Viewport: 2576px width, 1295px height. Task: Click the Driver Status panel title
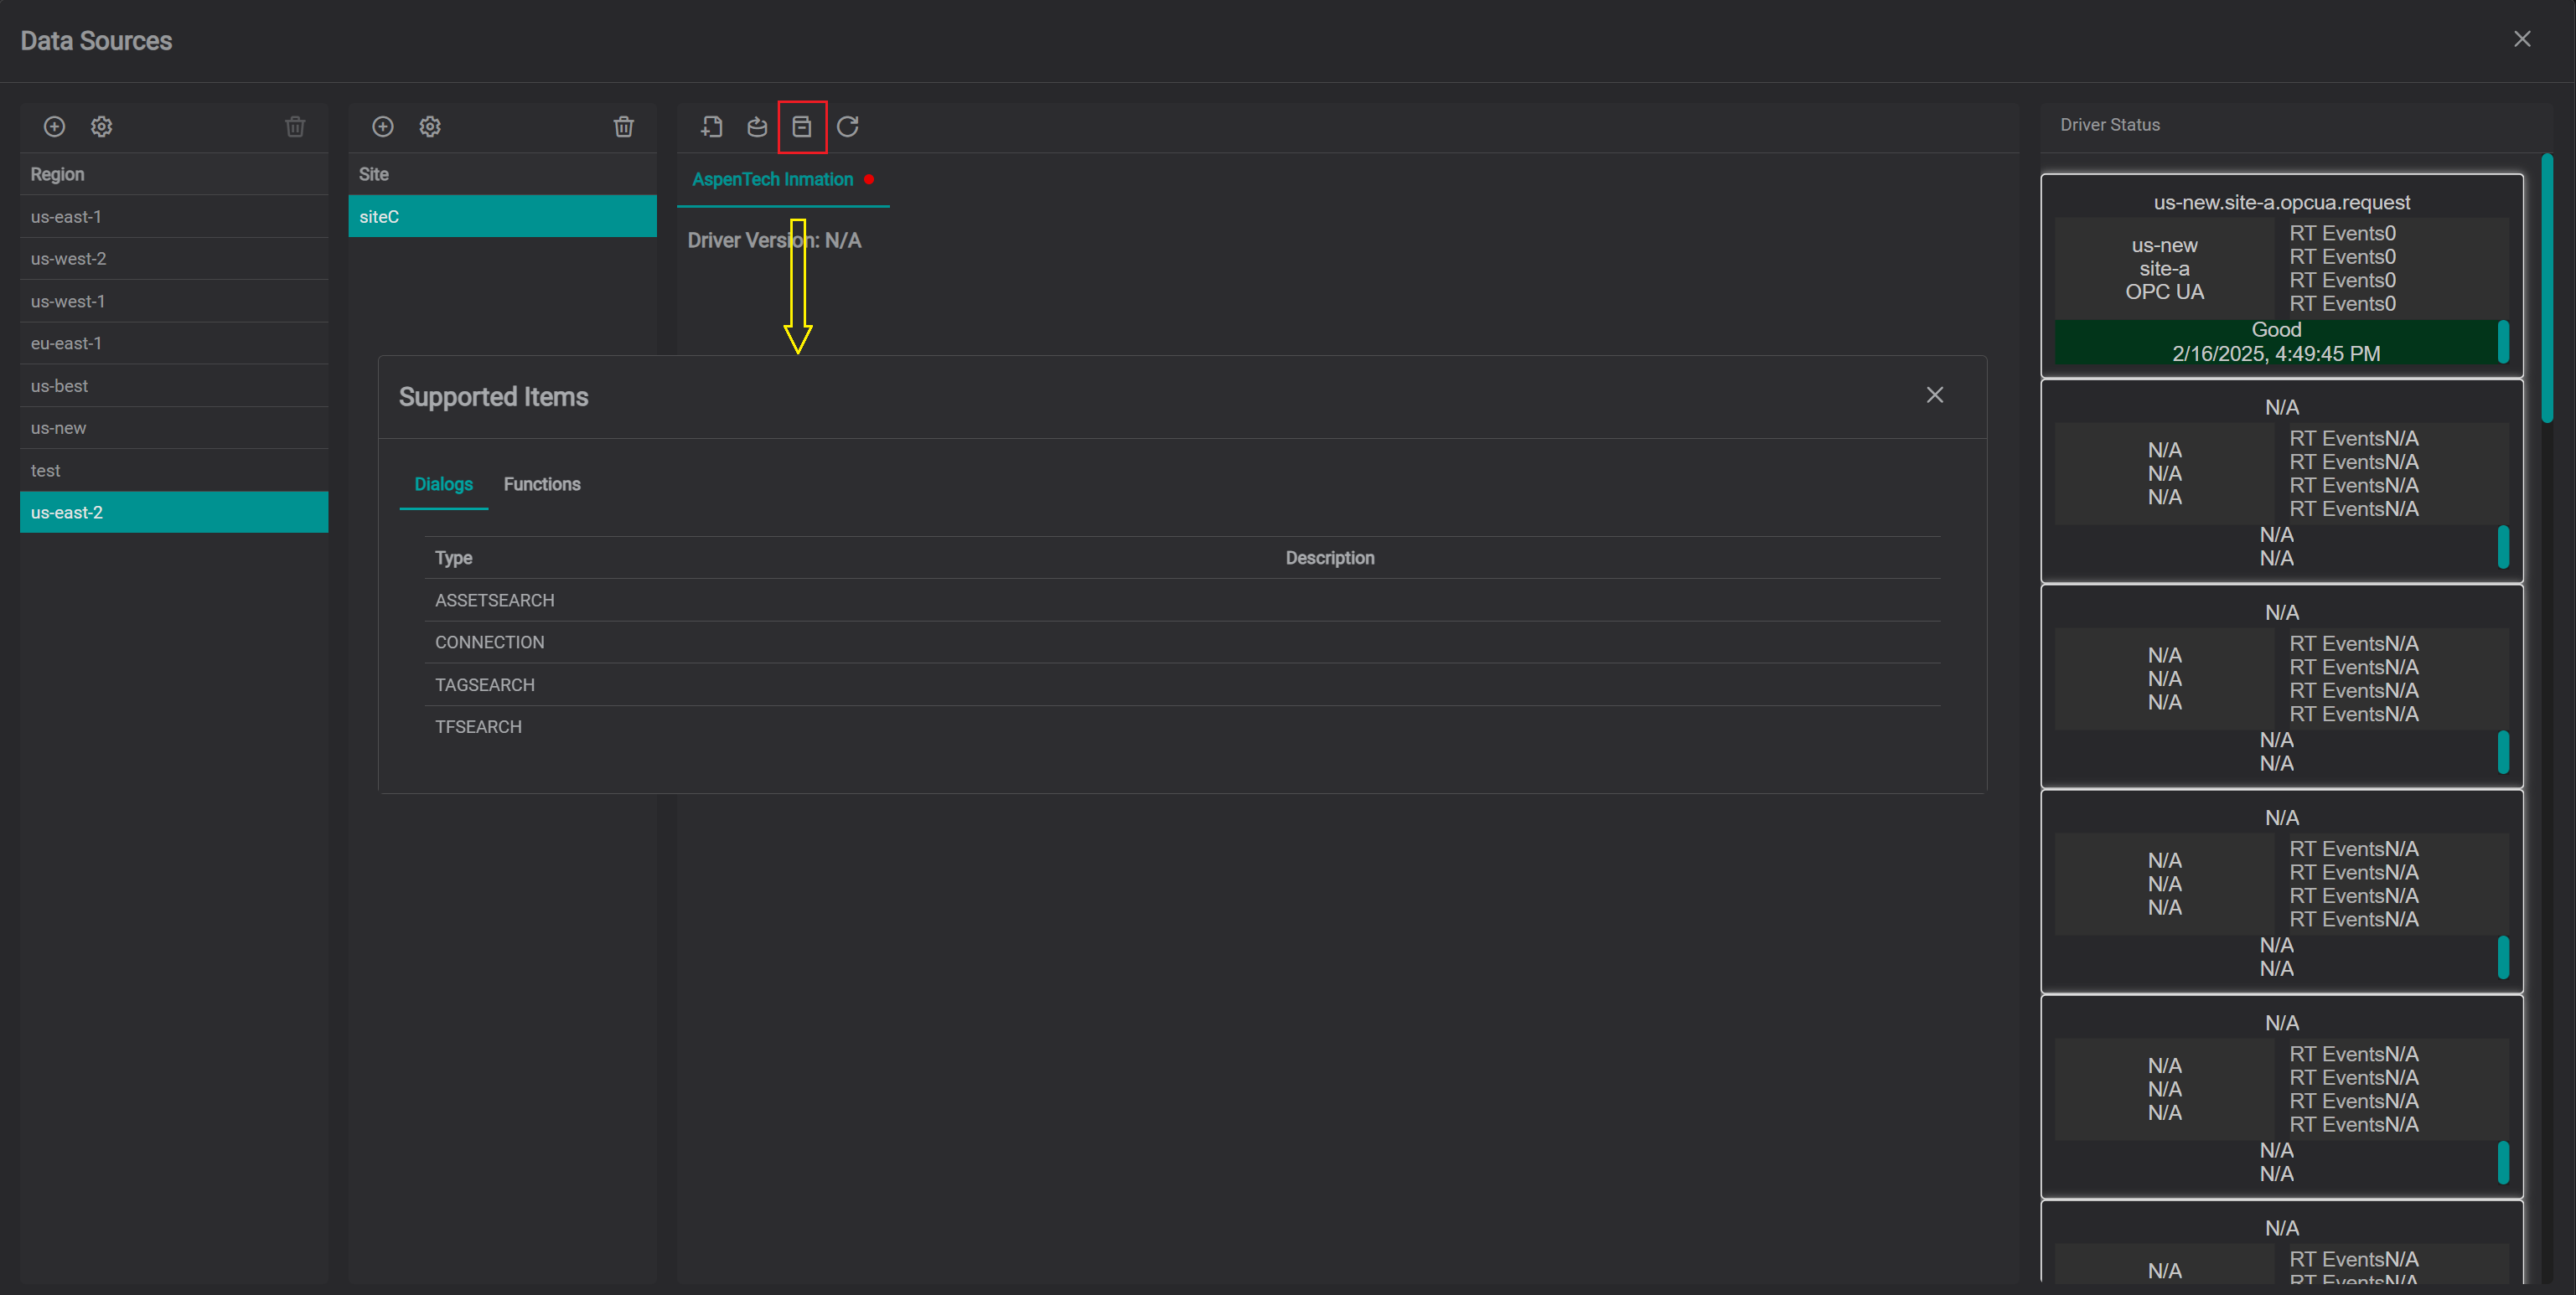(2110, 125)
